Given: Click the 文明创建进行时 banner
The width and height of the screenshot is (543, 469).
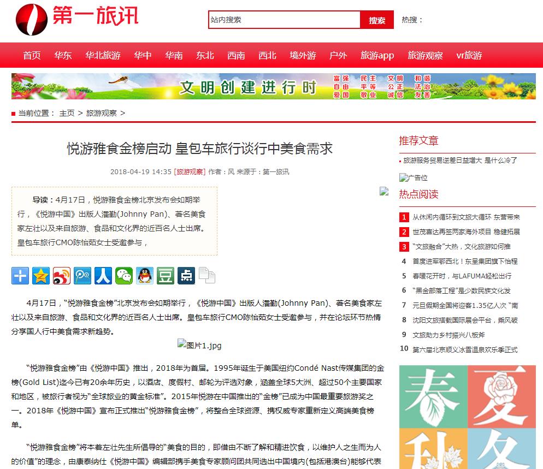Looking at the screenshot, I should (274, 86).
